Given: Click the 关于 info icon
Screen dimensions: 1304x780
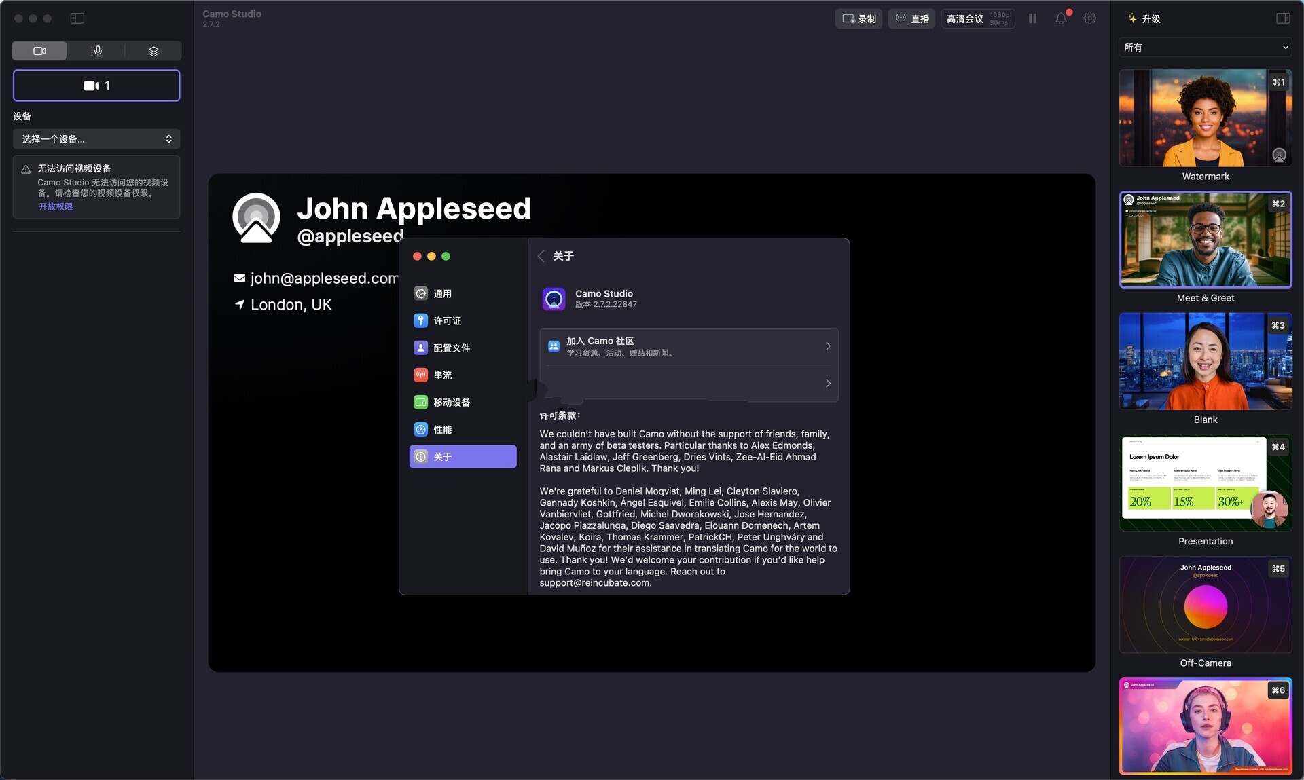Looking at the screenshot, I should [x=421, y=457].
